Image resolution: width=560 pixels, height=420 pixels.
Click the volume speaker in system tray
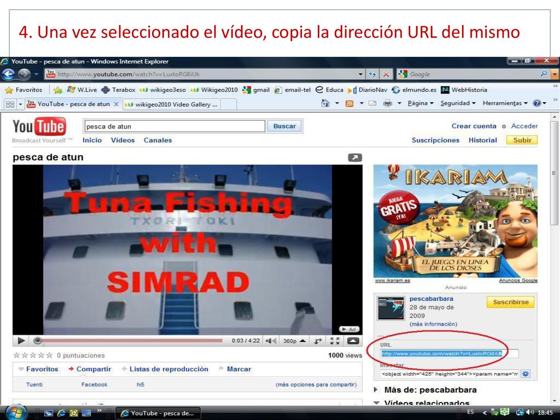click(530, 412)
